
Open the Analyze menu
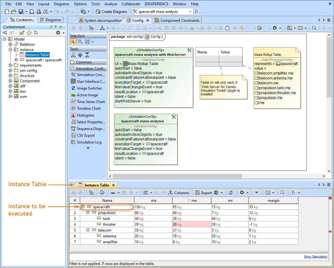point(111,4)
